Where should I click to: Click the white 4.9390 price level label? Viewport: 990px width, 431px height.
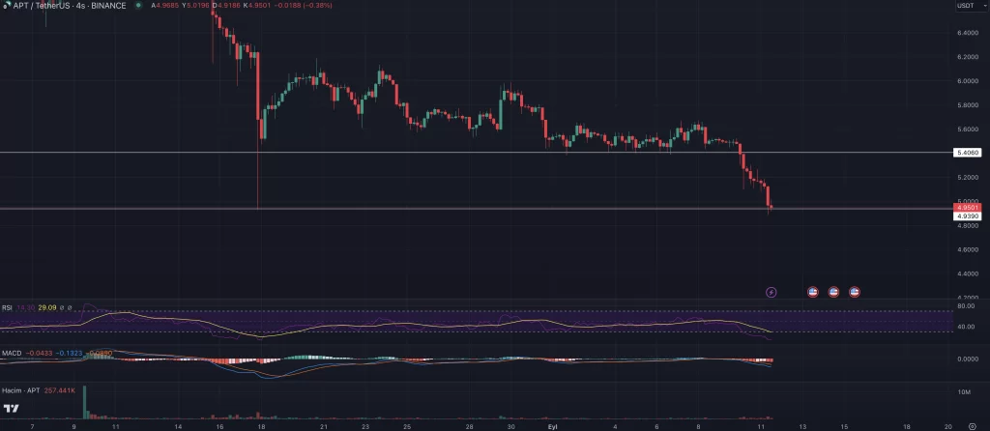pos(967,215)
